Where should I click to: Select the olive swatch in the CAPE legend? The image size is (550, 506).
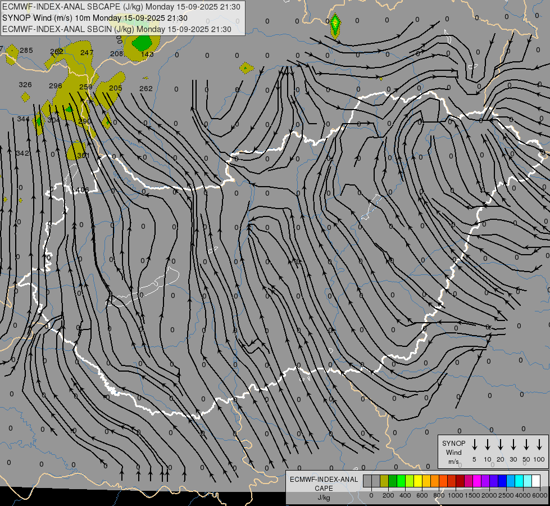pyautogui.click(x=384, y=481)
